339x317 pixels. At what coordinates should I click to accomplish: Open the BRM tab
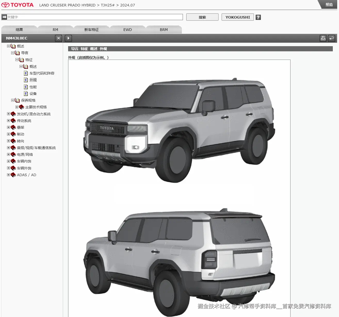[x=164, y=30]
